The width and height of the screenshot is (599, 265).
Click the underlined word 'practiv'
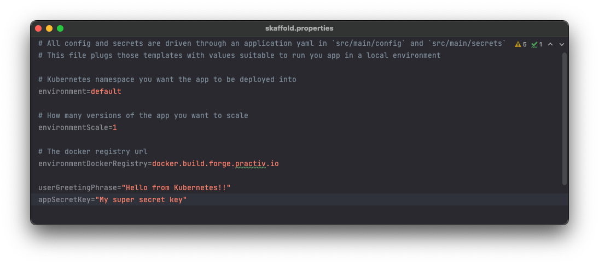click(x=250, y=163)
